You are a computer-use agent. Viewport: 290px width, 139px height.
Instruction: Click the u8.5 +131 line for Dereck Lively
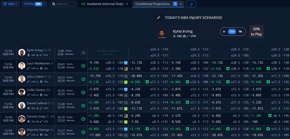tap(160, 122)
